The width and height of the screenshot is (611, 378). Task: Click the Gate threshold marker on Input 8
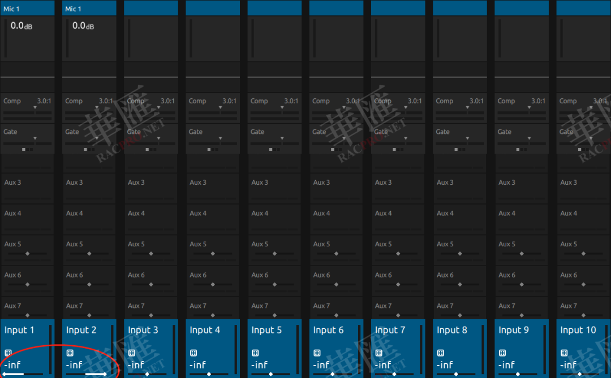pos(467,138)
